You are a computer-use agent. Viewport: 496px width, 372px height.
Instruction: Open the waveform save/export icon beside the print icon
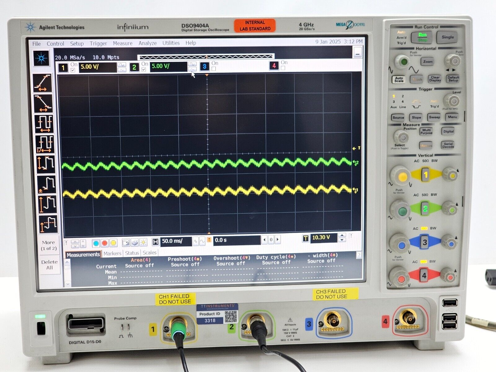[x=126, y=243]
